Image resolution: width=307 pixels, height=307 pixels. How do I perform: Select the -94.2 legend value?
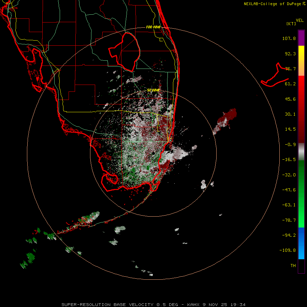click(289, 235)
